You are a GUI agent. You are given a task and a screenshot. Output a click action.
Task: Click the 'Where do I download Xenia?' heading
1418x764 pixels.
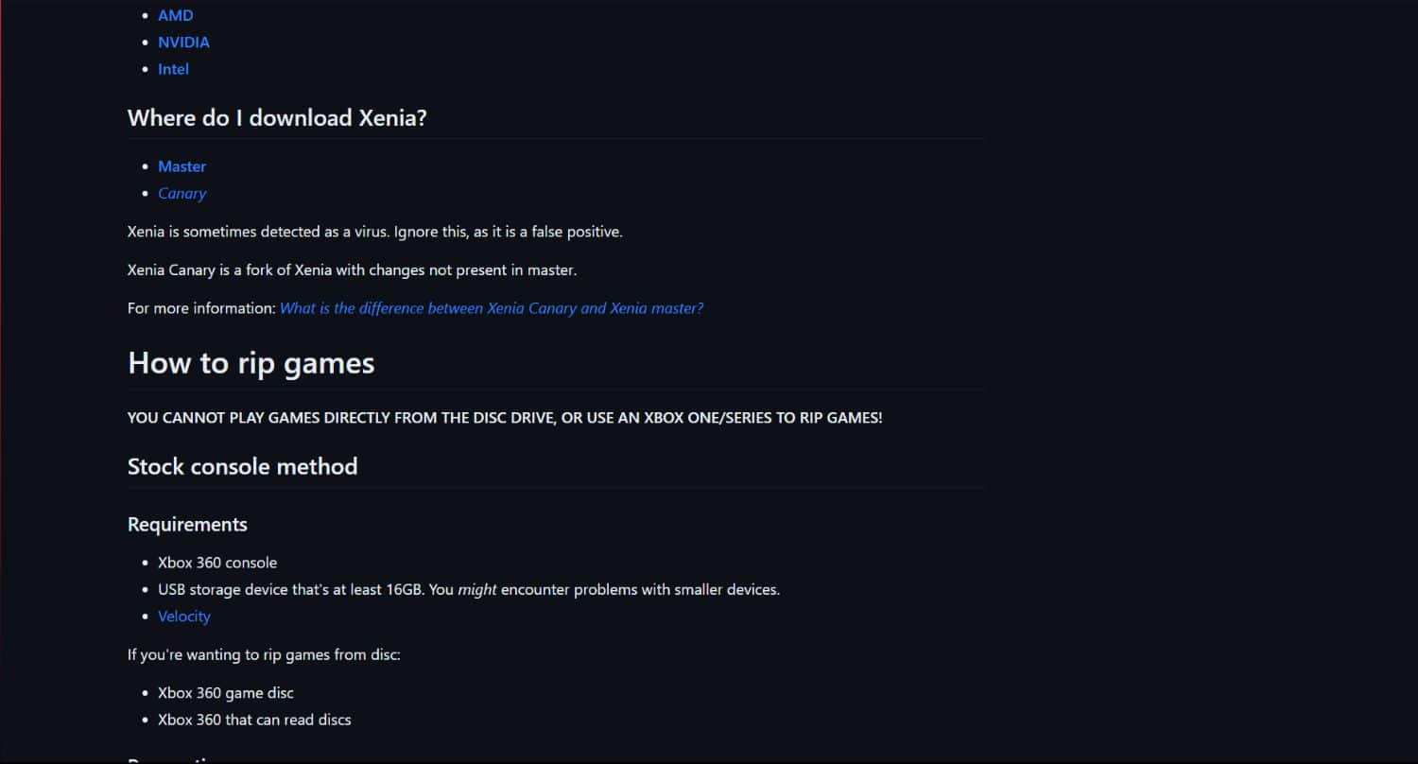(277, 118)
